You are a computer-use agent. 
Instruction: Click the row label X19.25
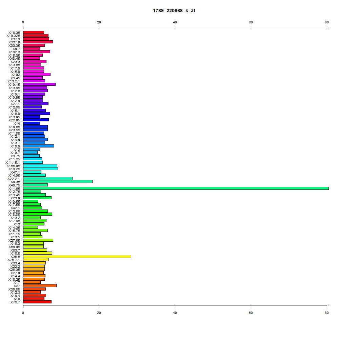[14, 169]
